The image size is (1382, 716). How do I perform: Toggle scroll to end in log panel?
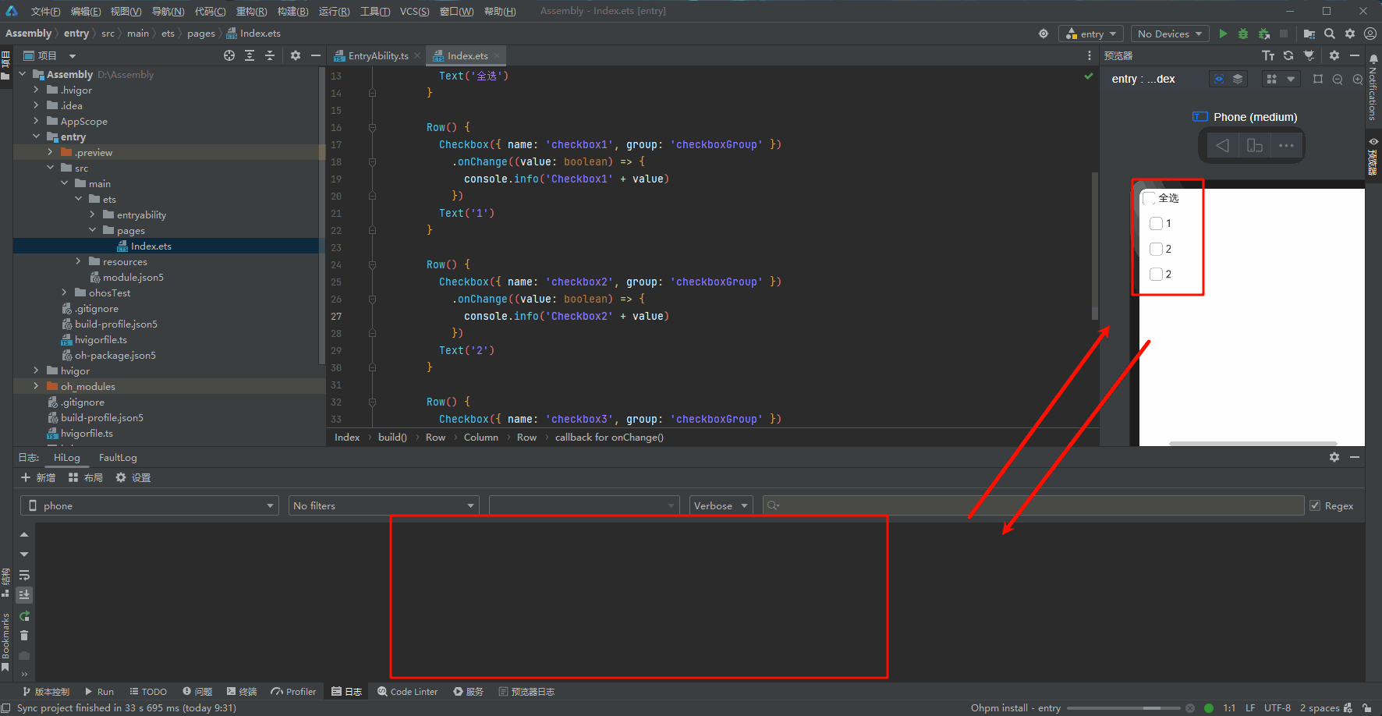pos(24,594)
